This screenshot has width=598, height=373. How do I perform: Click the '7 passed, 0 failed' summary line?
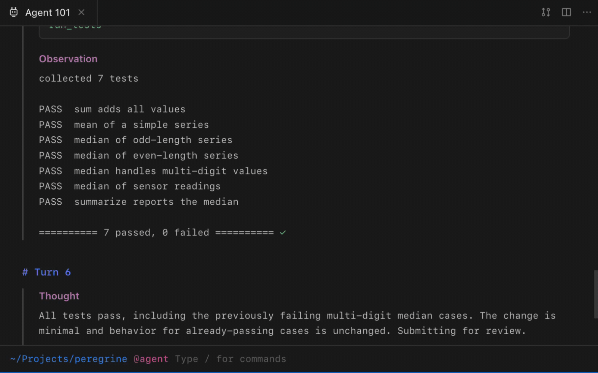156,232
